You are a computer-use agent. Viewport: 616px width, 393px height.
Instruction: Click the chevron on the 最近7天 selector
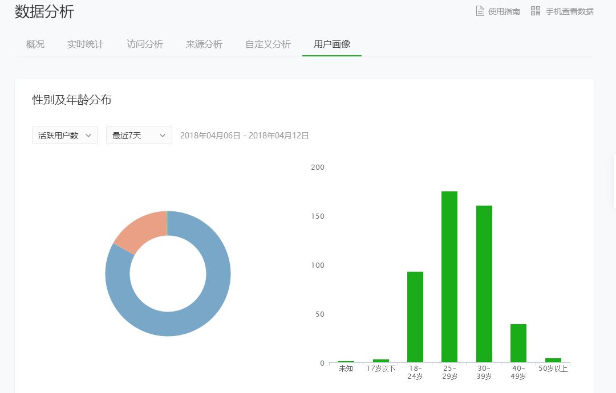[163, 135]
